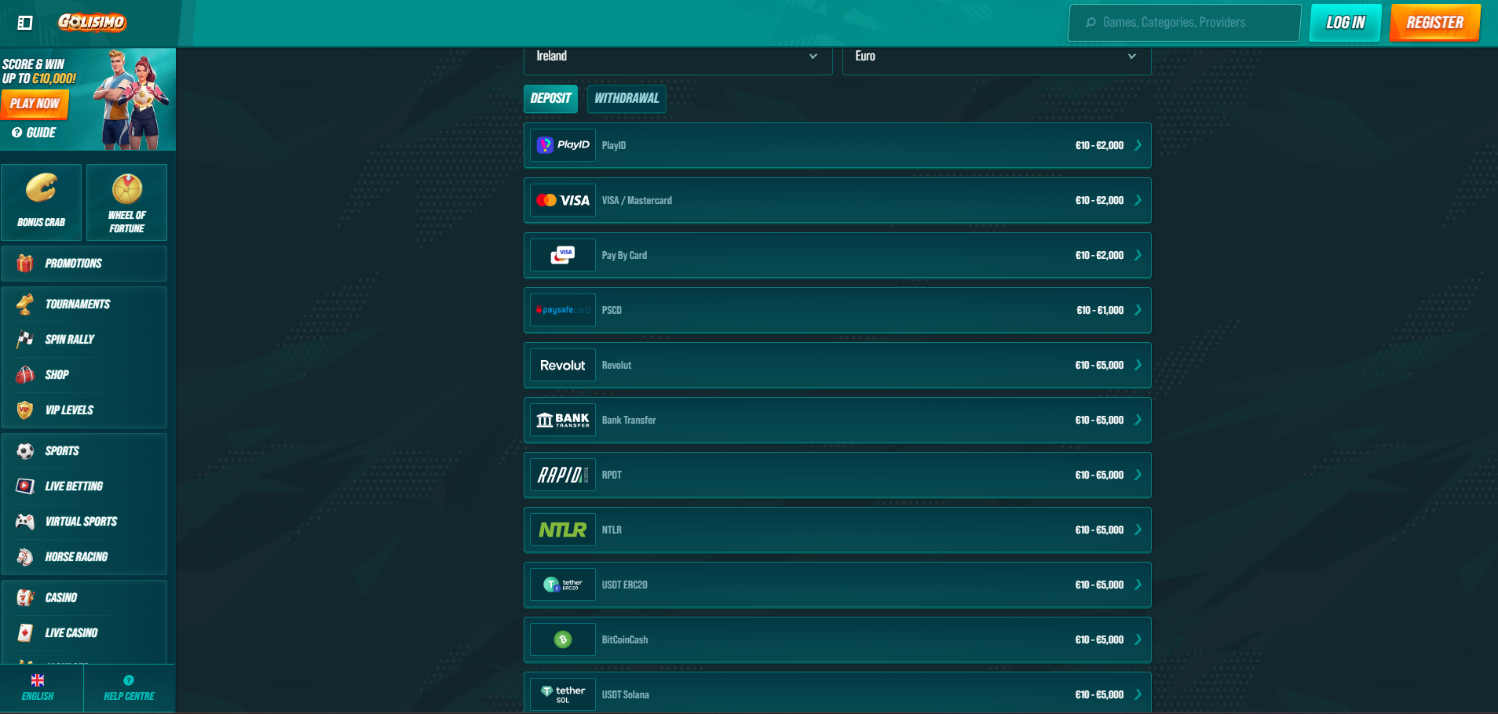Click the Horse Racing icon
This screenshot has height=714, width=1498.
(x=25, y=557)
